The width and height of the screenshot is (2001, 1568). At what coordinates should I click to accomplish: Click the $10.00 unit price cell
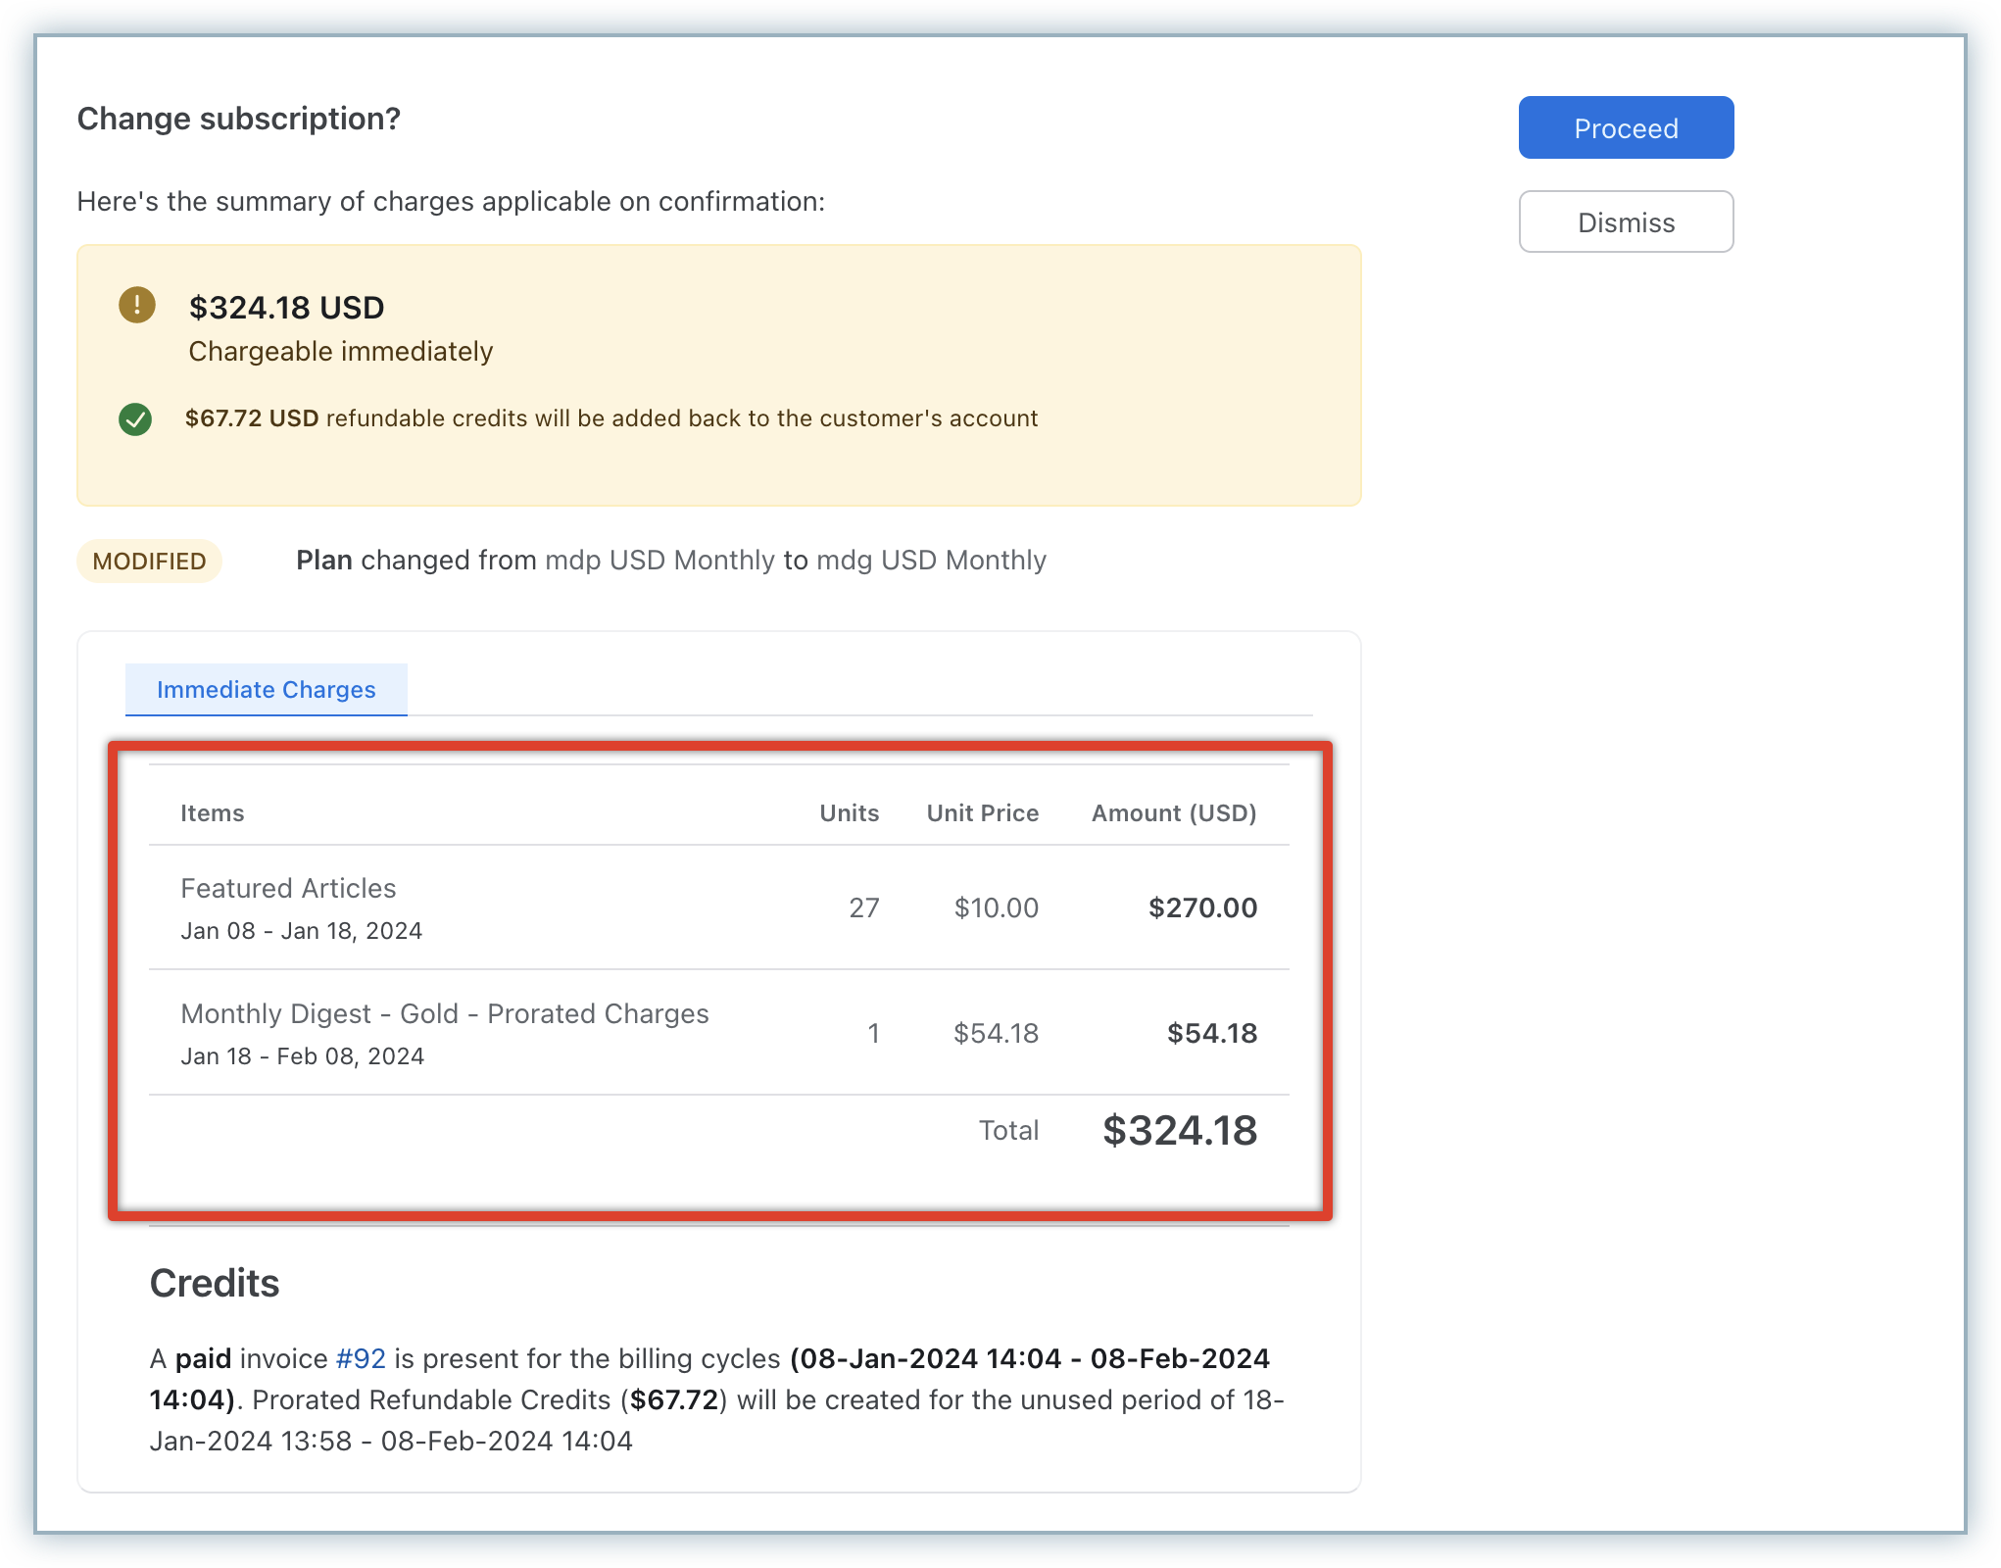997,907
